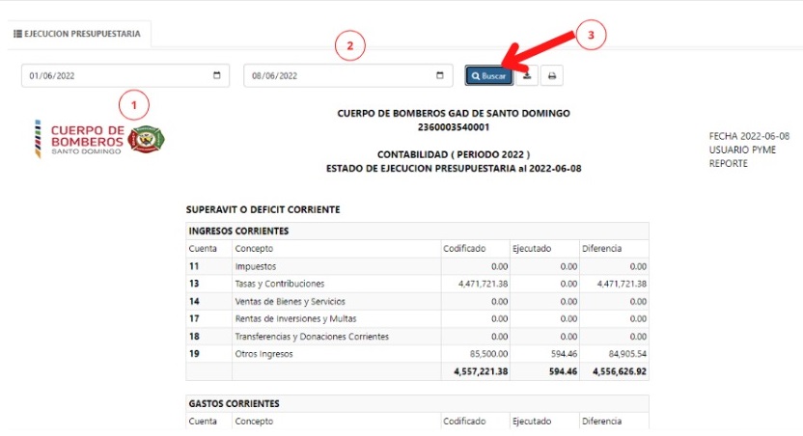Click the Cuerpo de Bomberos logo
Screen dimensions: 803x436
click(x=99, y=139)
